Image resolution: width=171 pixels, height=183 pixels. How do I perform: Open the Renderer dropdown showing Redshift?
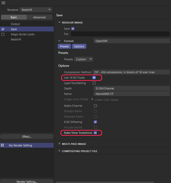(36, 10)
